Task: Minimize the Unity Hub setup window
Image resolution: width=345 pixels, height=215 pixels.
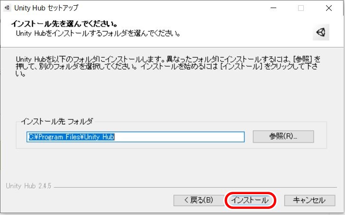Action: [273, 8]
